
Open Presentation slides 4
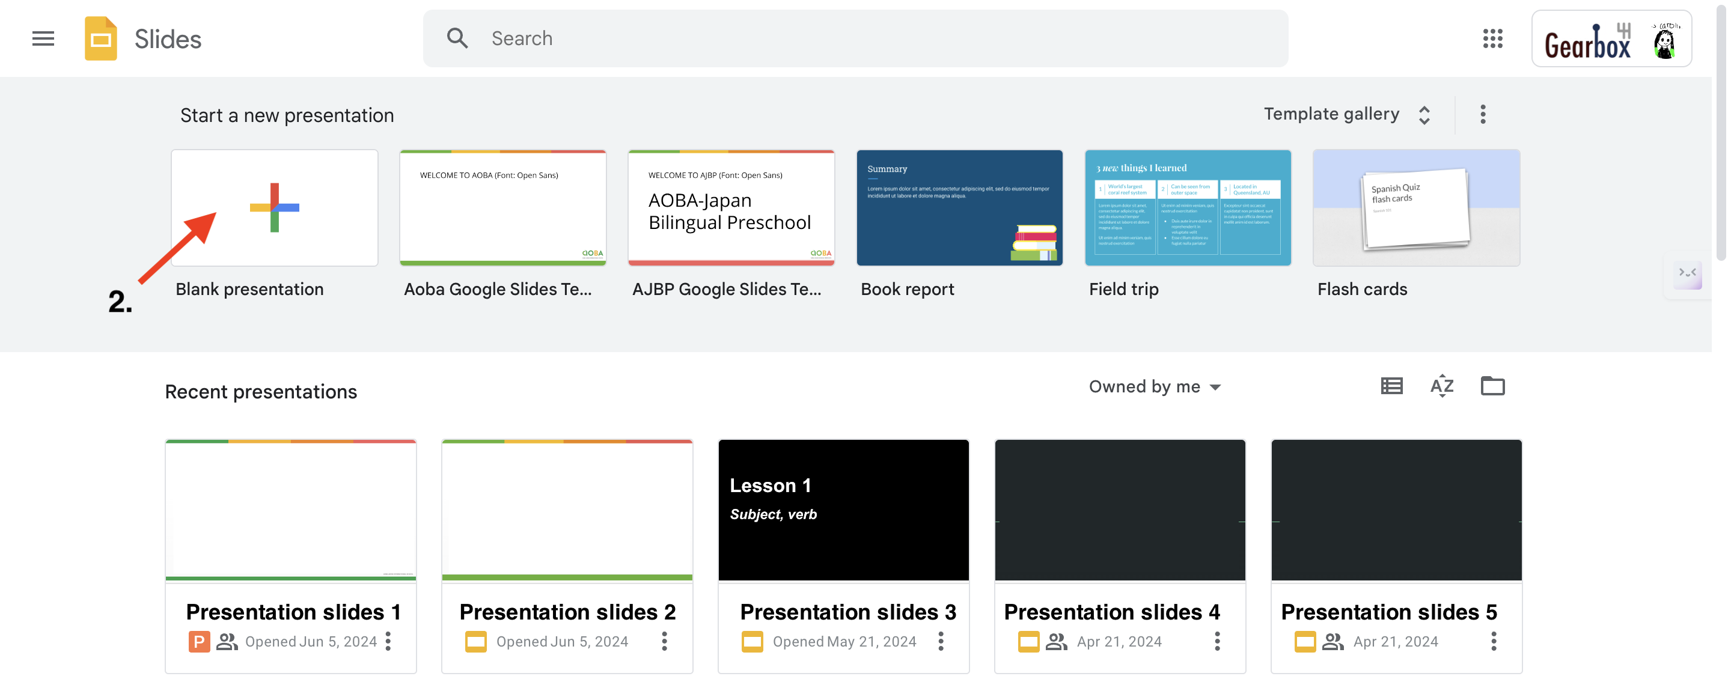point(1120,510)
